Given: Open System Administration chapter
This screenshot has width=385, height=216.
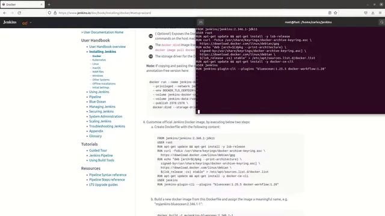Looking at the screenshot, I should click(x=106, y=116).
